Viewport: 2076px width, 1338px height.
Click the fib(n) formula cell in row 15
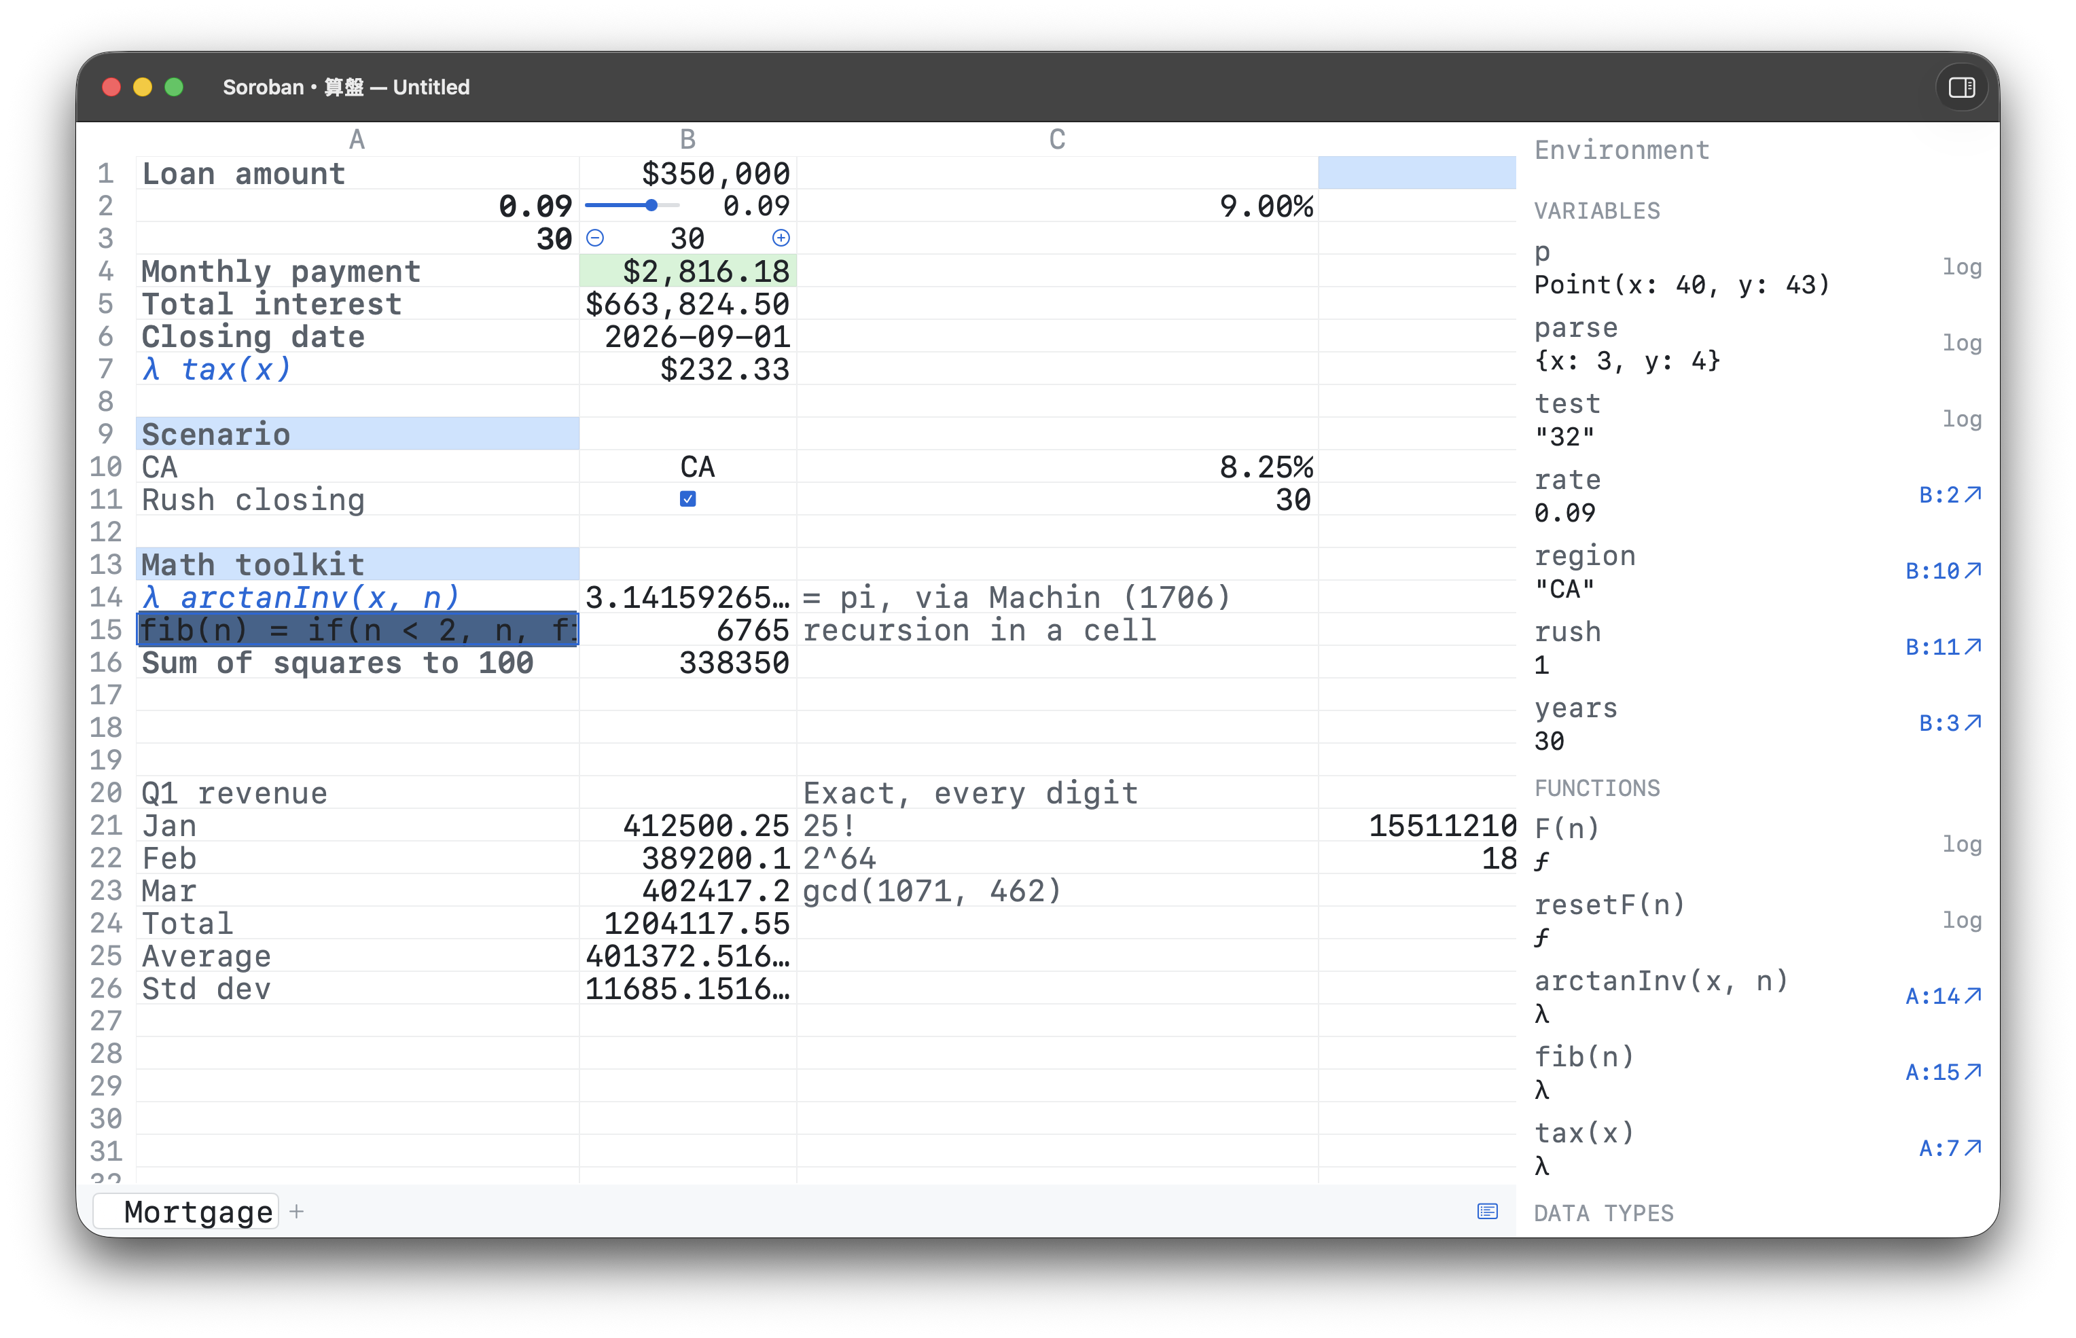coord(357,630)
